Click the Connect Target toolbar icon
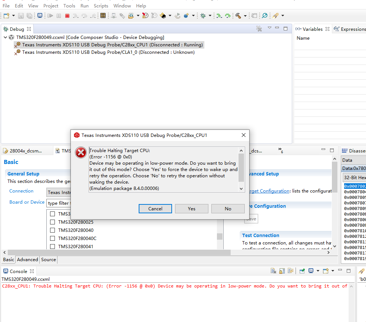366x322 pixels. coord(114,16)
